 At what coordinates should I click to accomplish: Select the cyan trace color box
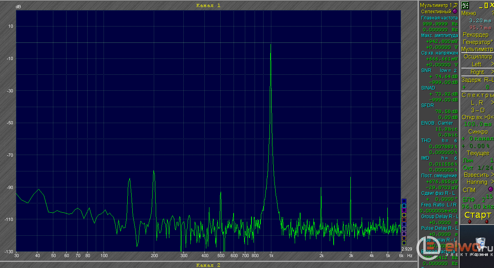pos(404,206)
